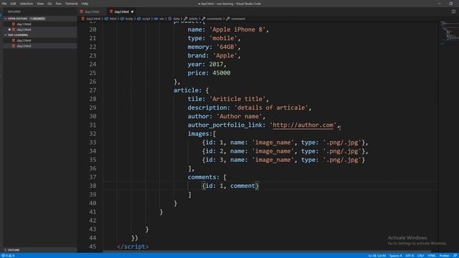459x258 pixels.
Task: Click the 'Ariticle title' string on line 28
Action: [237, 99]
